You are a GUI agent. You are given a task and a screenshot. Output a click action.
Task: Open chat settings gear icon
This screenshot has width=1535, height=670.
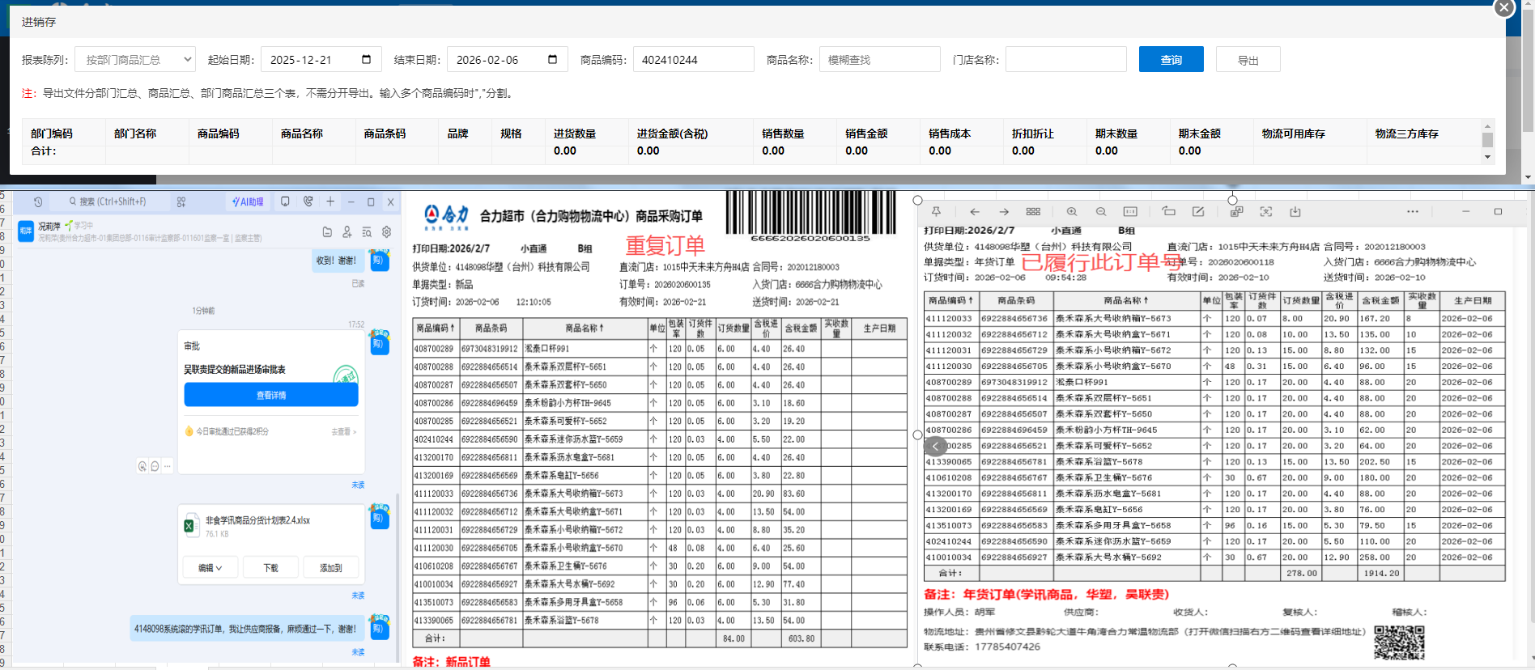click(x=386, y=232)
